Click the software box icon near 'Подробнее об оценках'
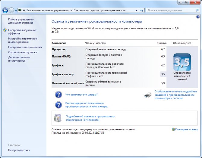 pyautogui.click(x=57, y=118)
